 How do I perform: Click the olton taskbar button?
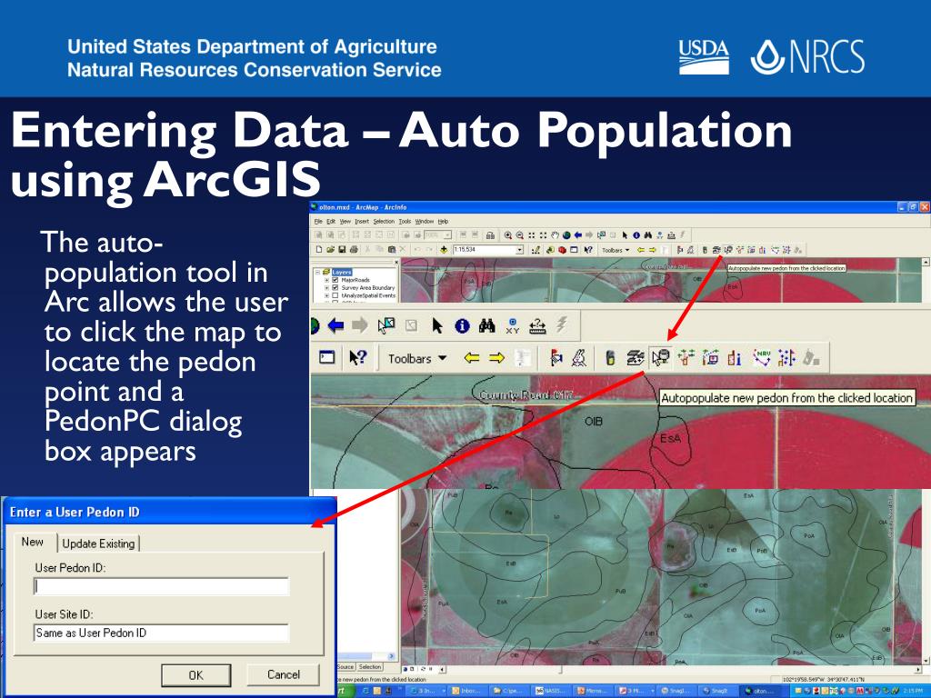[766, 691]
